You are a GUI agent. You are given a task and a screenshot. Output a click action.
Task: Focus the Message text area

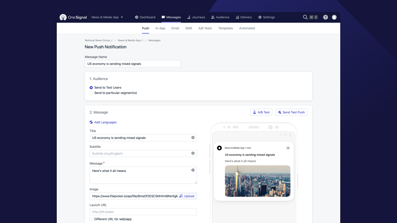(143, 175)
